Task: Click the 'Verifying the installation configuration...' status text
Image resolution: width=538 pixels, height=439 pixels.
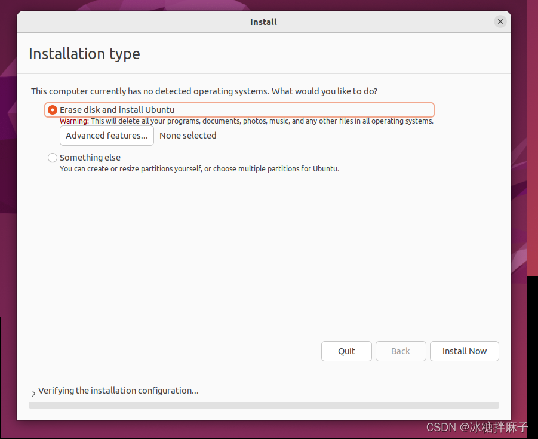Action: click(x=118, y=391)
